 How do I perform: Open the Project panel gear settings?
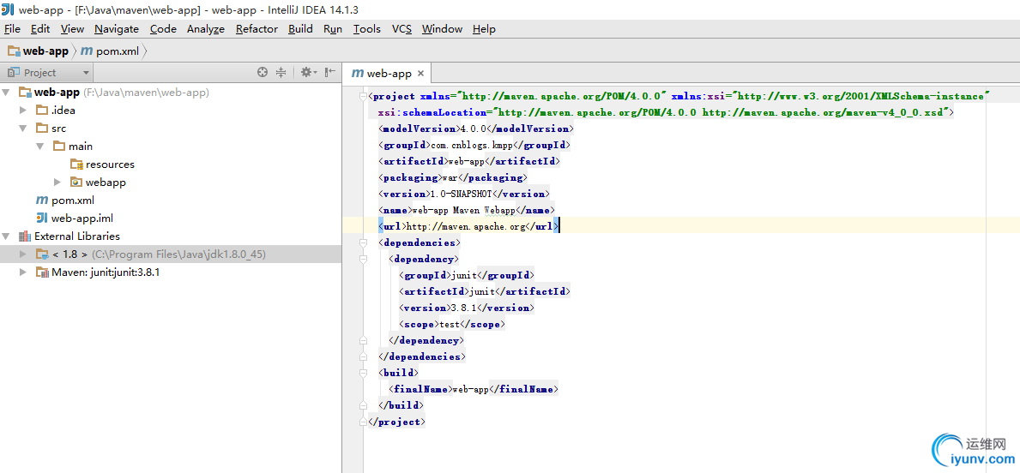[308, 72]
